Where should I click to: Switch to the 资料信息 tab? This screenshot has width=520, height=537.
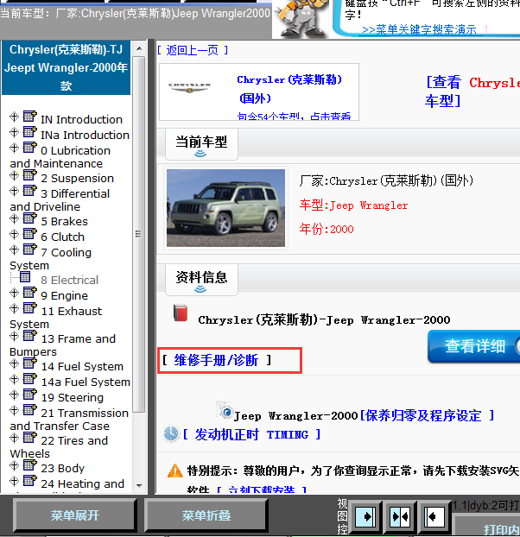(x=201, y=280)
